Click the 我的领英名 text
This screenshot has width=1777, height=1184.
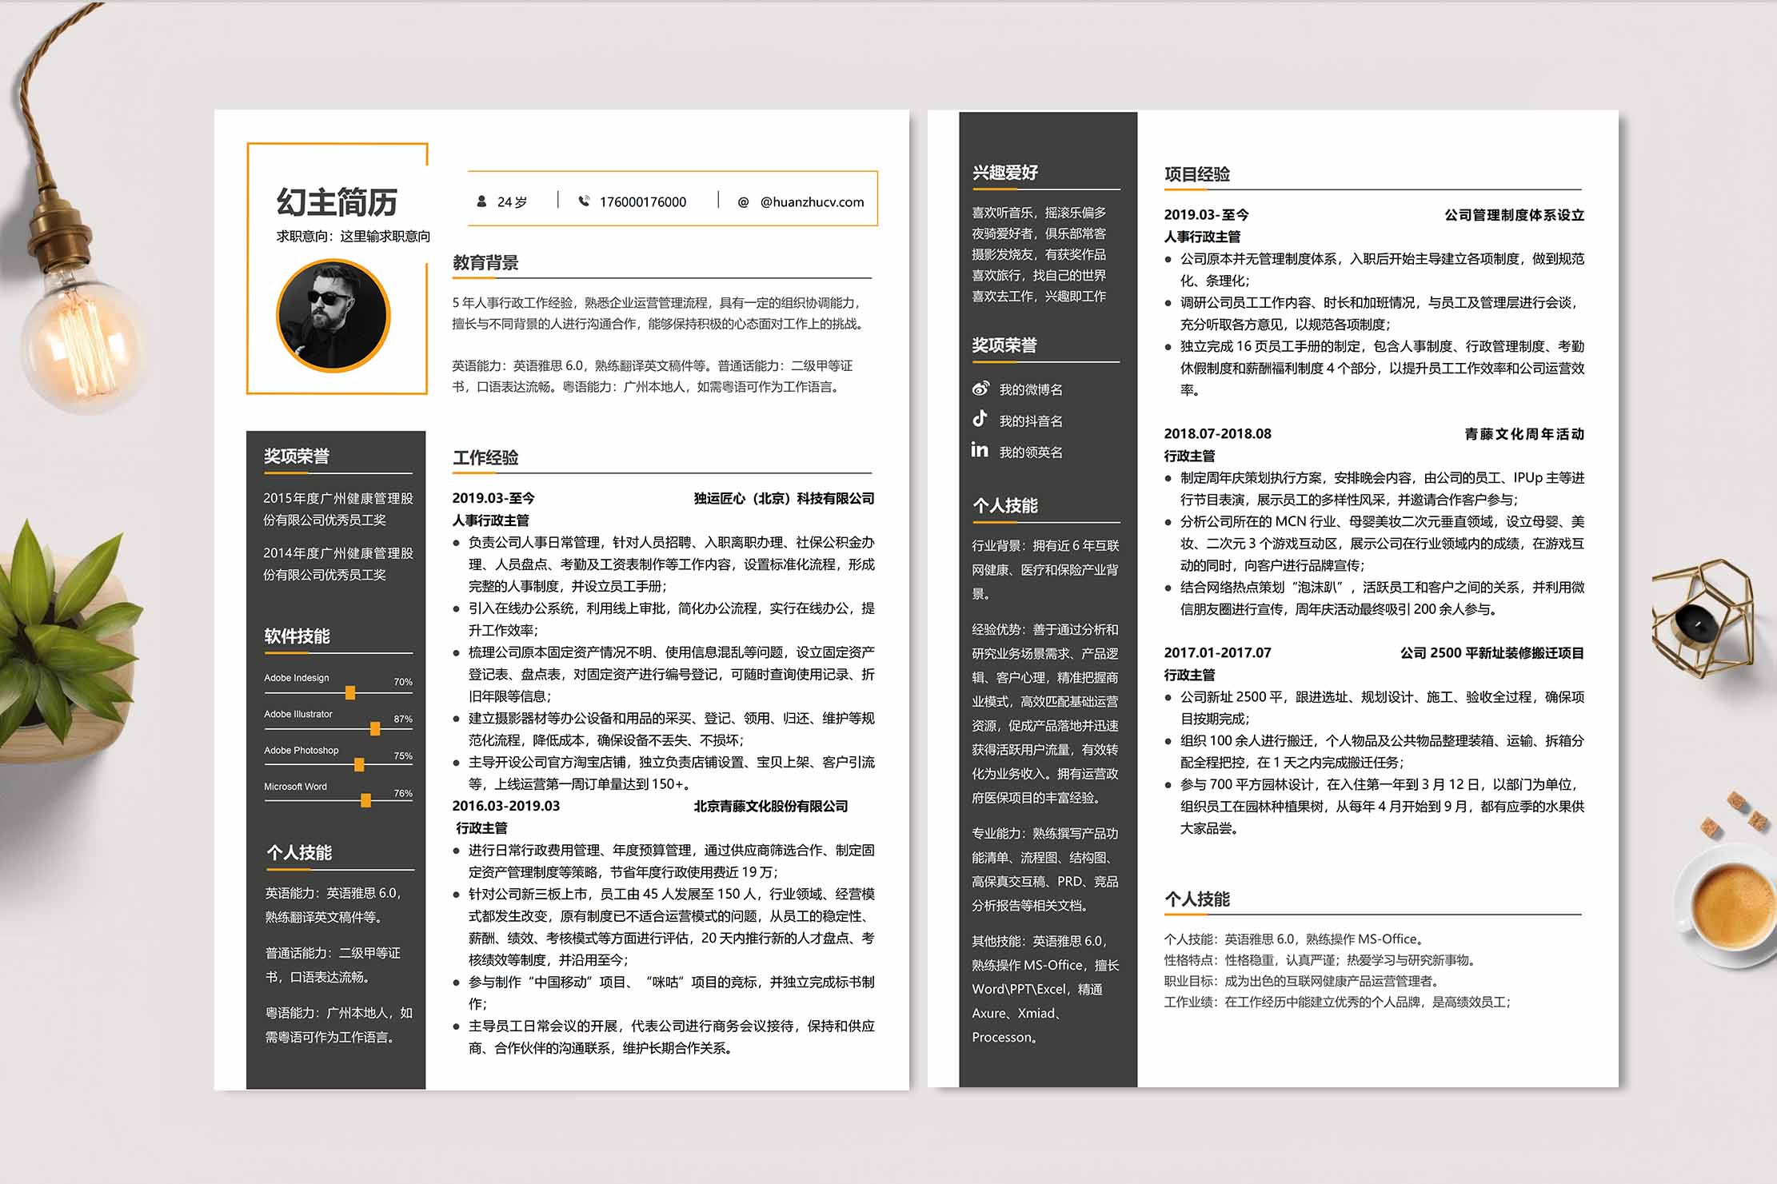(1031, 452)
